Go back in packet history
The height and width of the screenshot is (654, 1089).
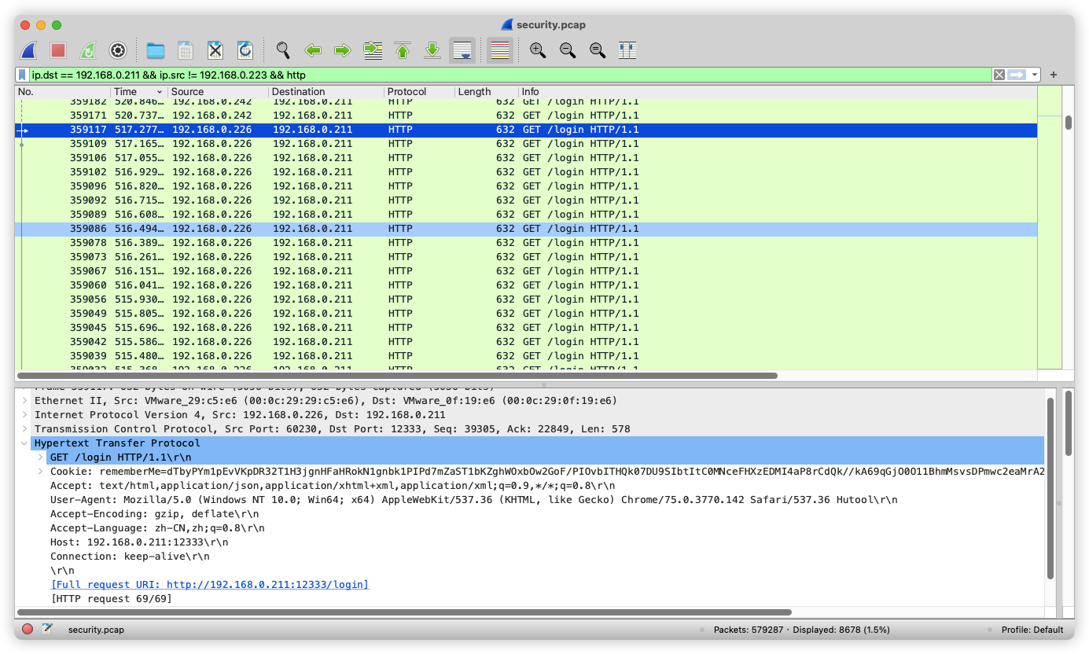click(x=313, y=50)
